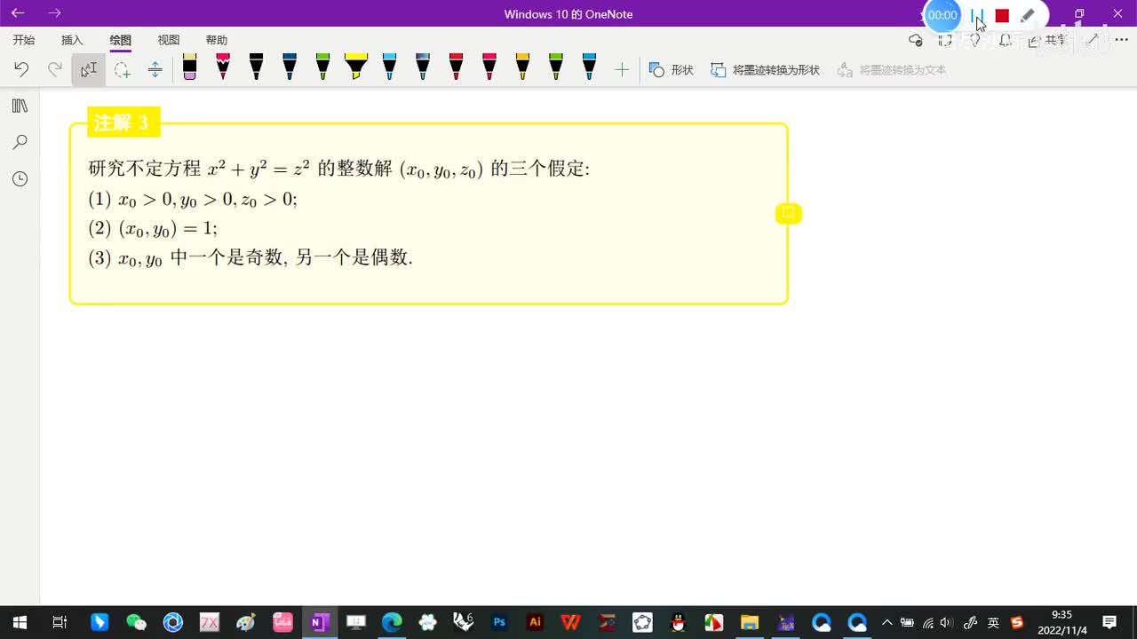1137x639 pixels.
Task: Add a new pen with plus icon
Action: pyautogui.click(x=622, y=69)
